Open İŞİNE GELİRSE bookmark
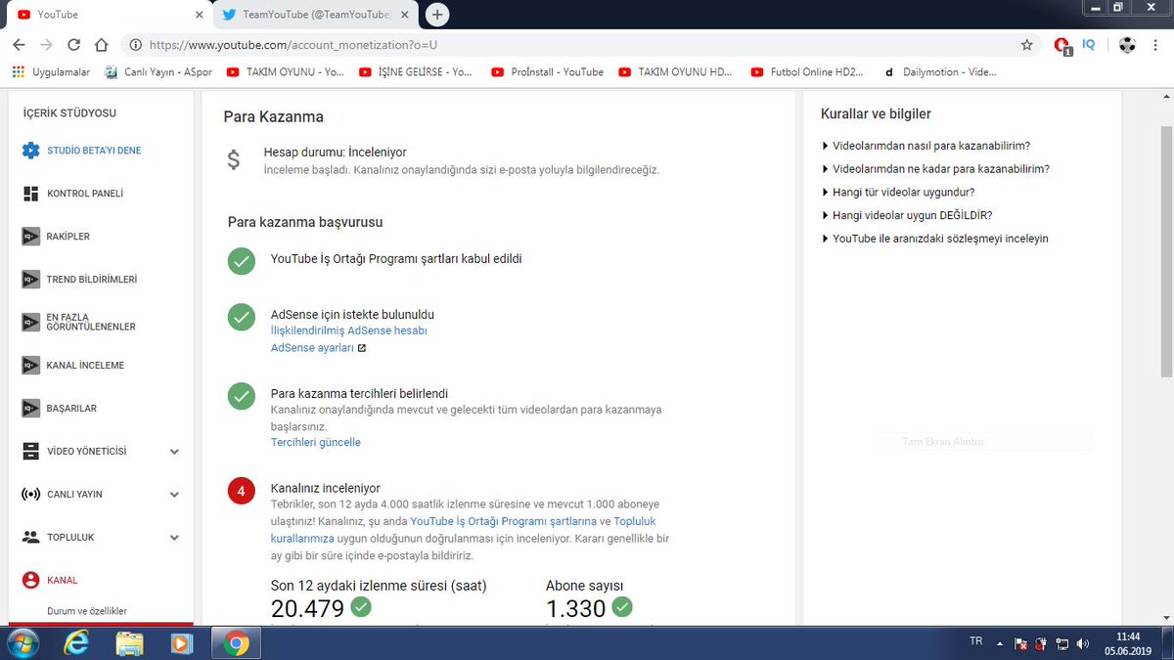Screen dimensions: 1174x660 416,72
